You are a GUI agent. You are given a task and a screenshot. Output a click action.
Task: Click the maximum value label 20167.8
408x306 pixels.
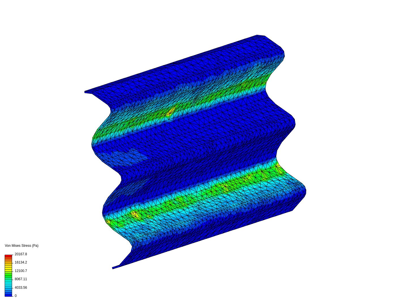click(21, 254)
